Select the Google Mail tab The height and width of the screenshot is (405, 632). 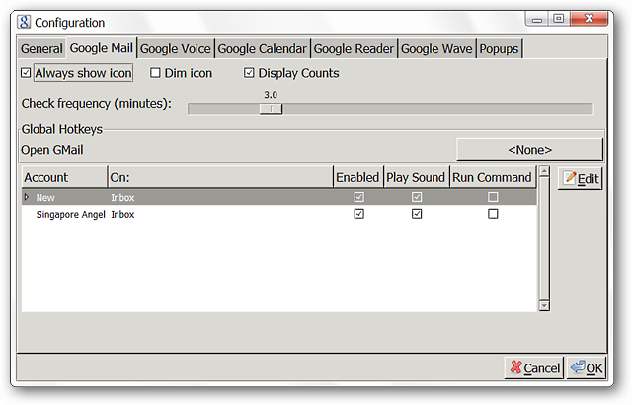tap(101, 48)
